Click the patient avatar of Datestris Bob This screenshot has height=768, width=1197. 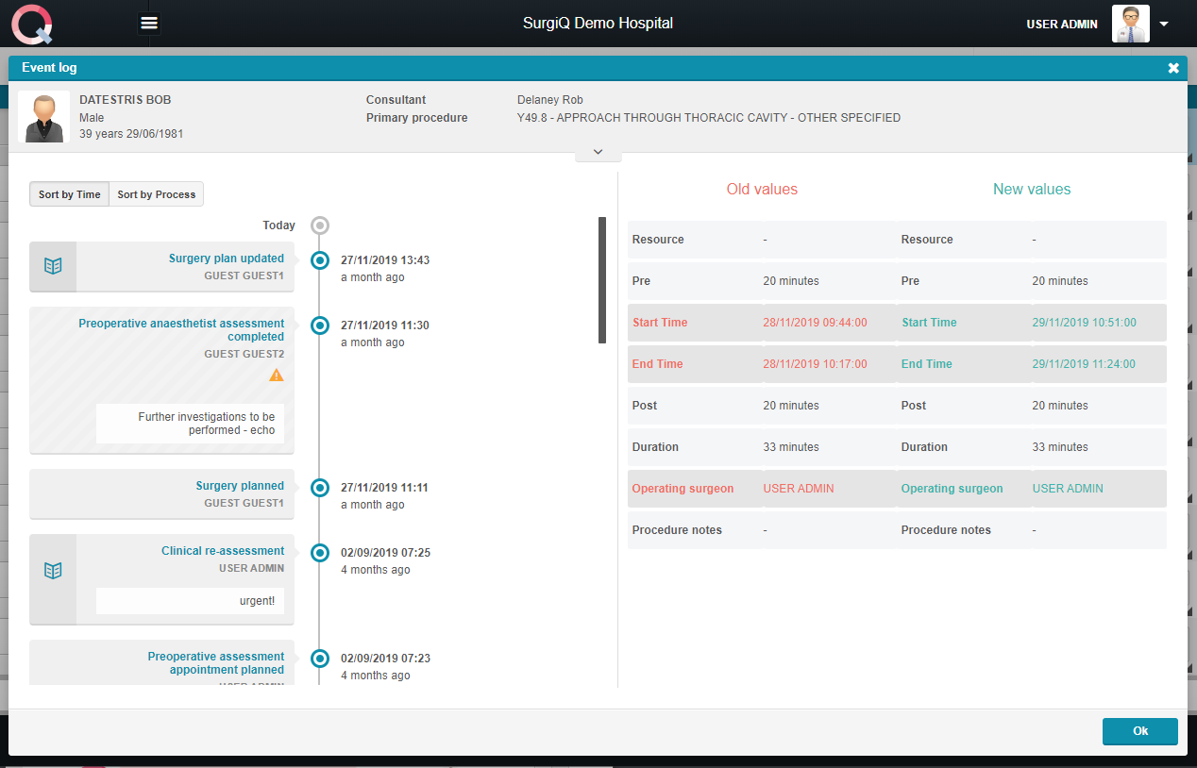click(x=43, y=117)
